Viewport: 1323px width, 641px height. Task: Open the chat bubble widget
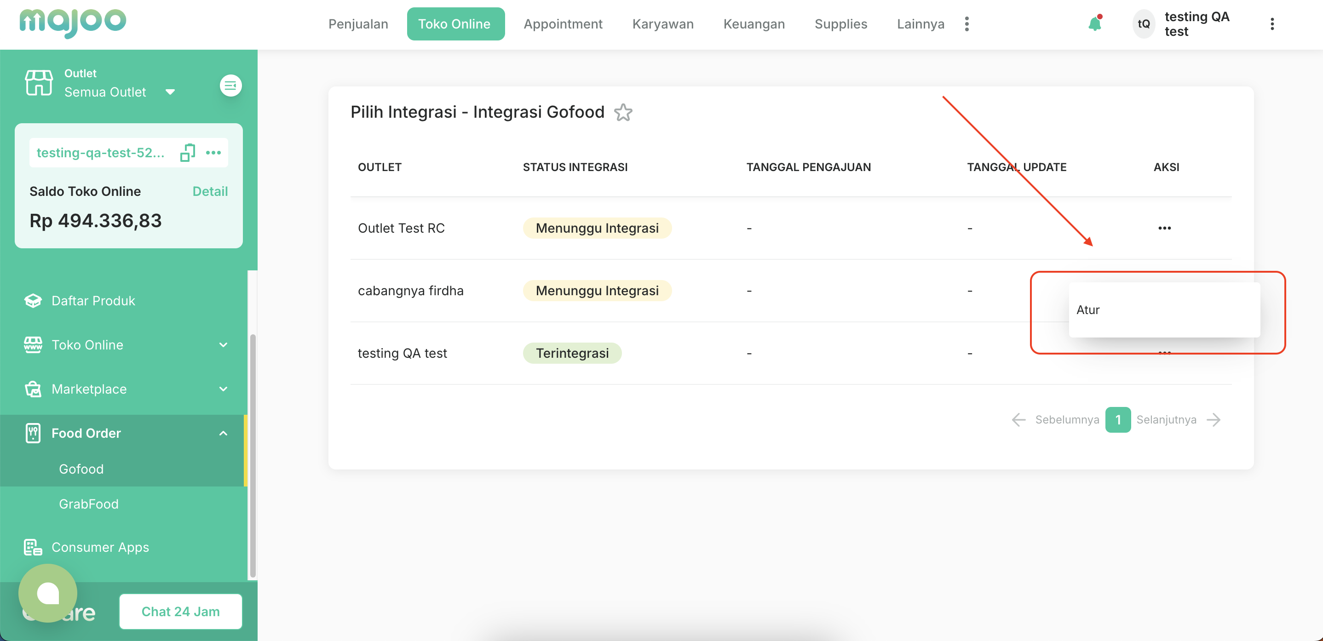pyautogui.click(x=48, y=593)
